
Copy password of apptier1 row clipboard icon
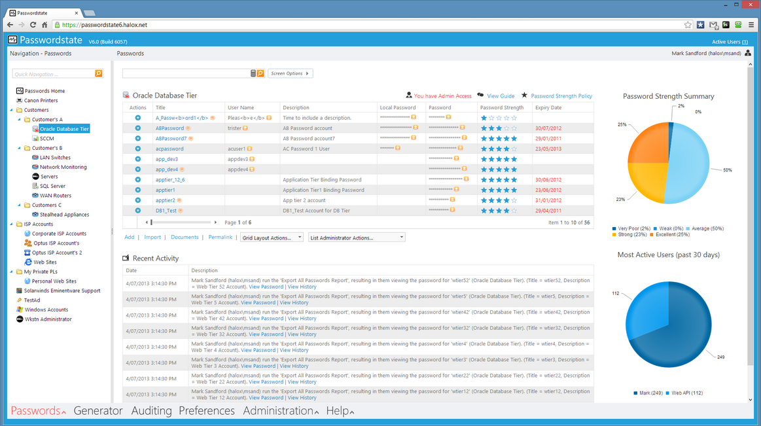tap(456, 190)
